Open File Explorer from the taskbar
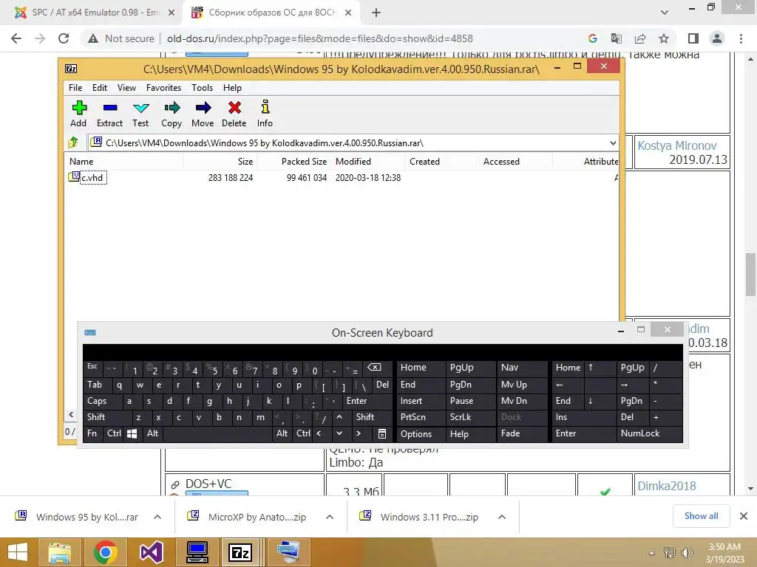 pos(59,552)
